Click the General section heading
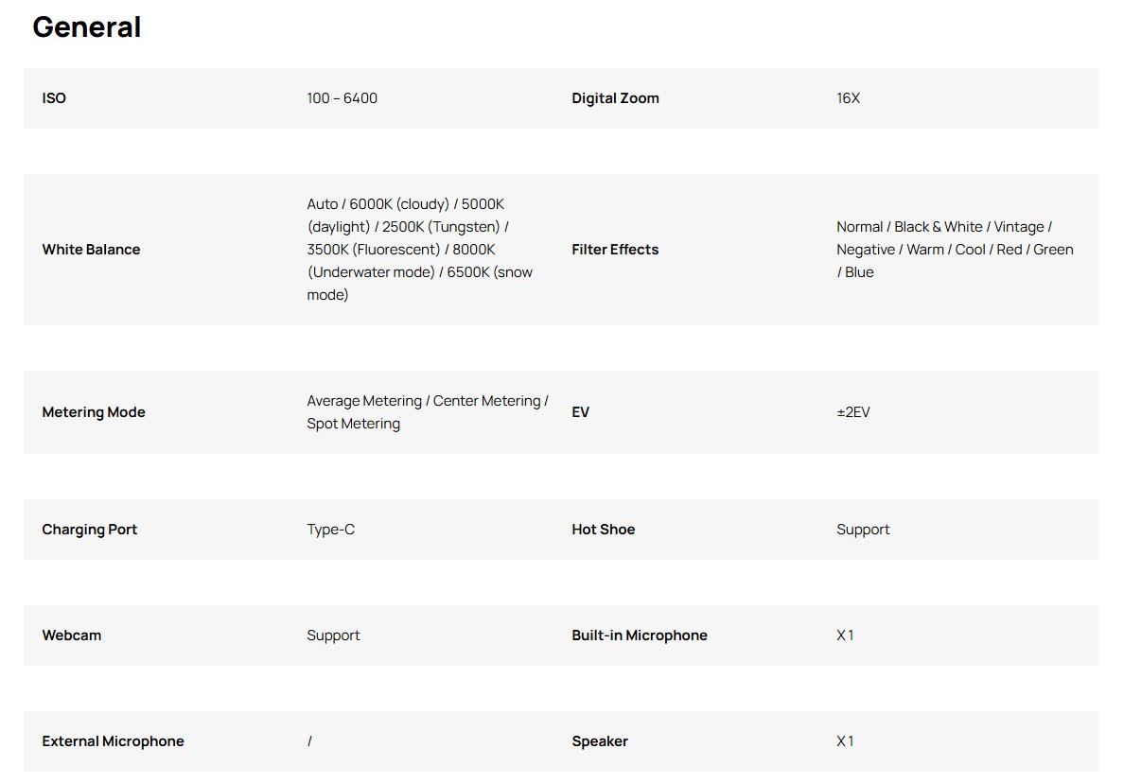 (86, 27)
